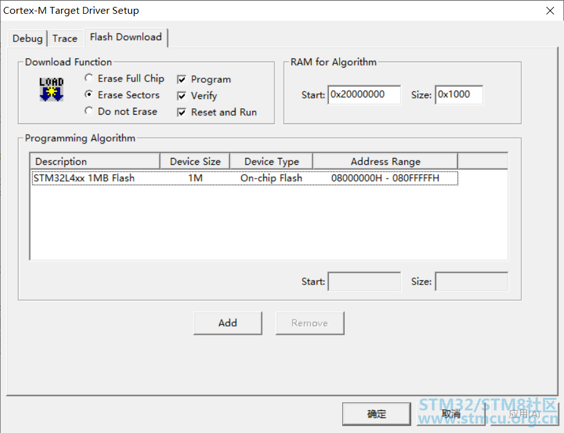Click the Remove algorithm button
This screenshot has width=564, height=433.
(x=310, y=323)
